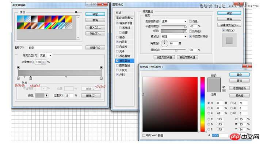Select the transparent blue stripes gradient preset

[62, 26]
